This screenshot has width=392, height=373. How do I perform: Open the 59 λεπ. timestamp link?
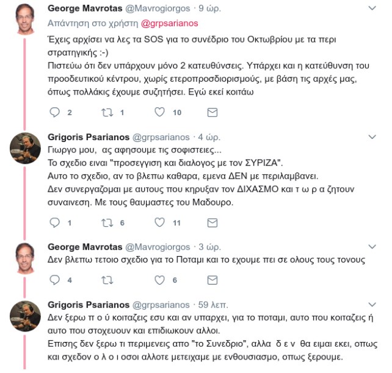[x=213, y=305]
